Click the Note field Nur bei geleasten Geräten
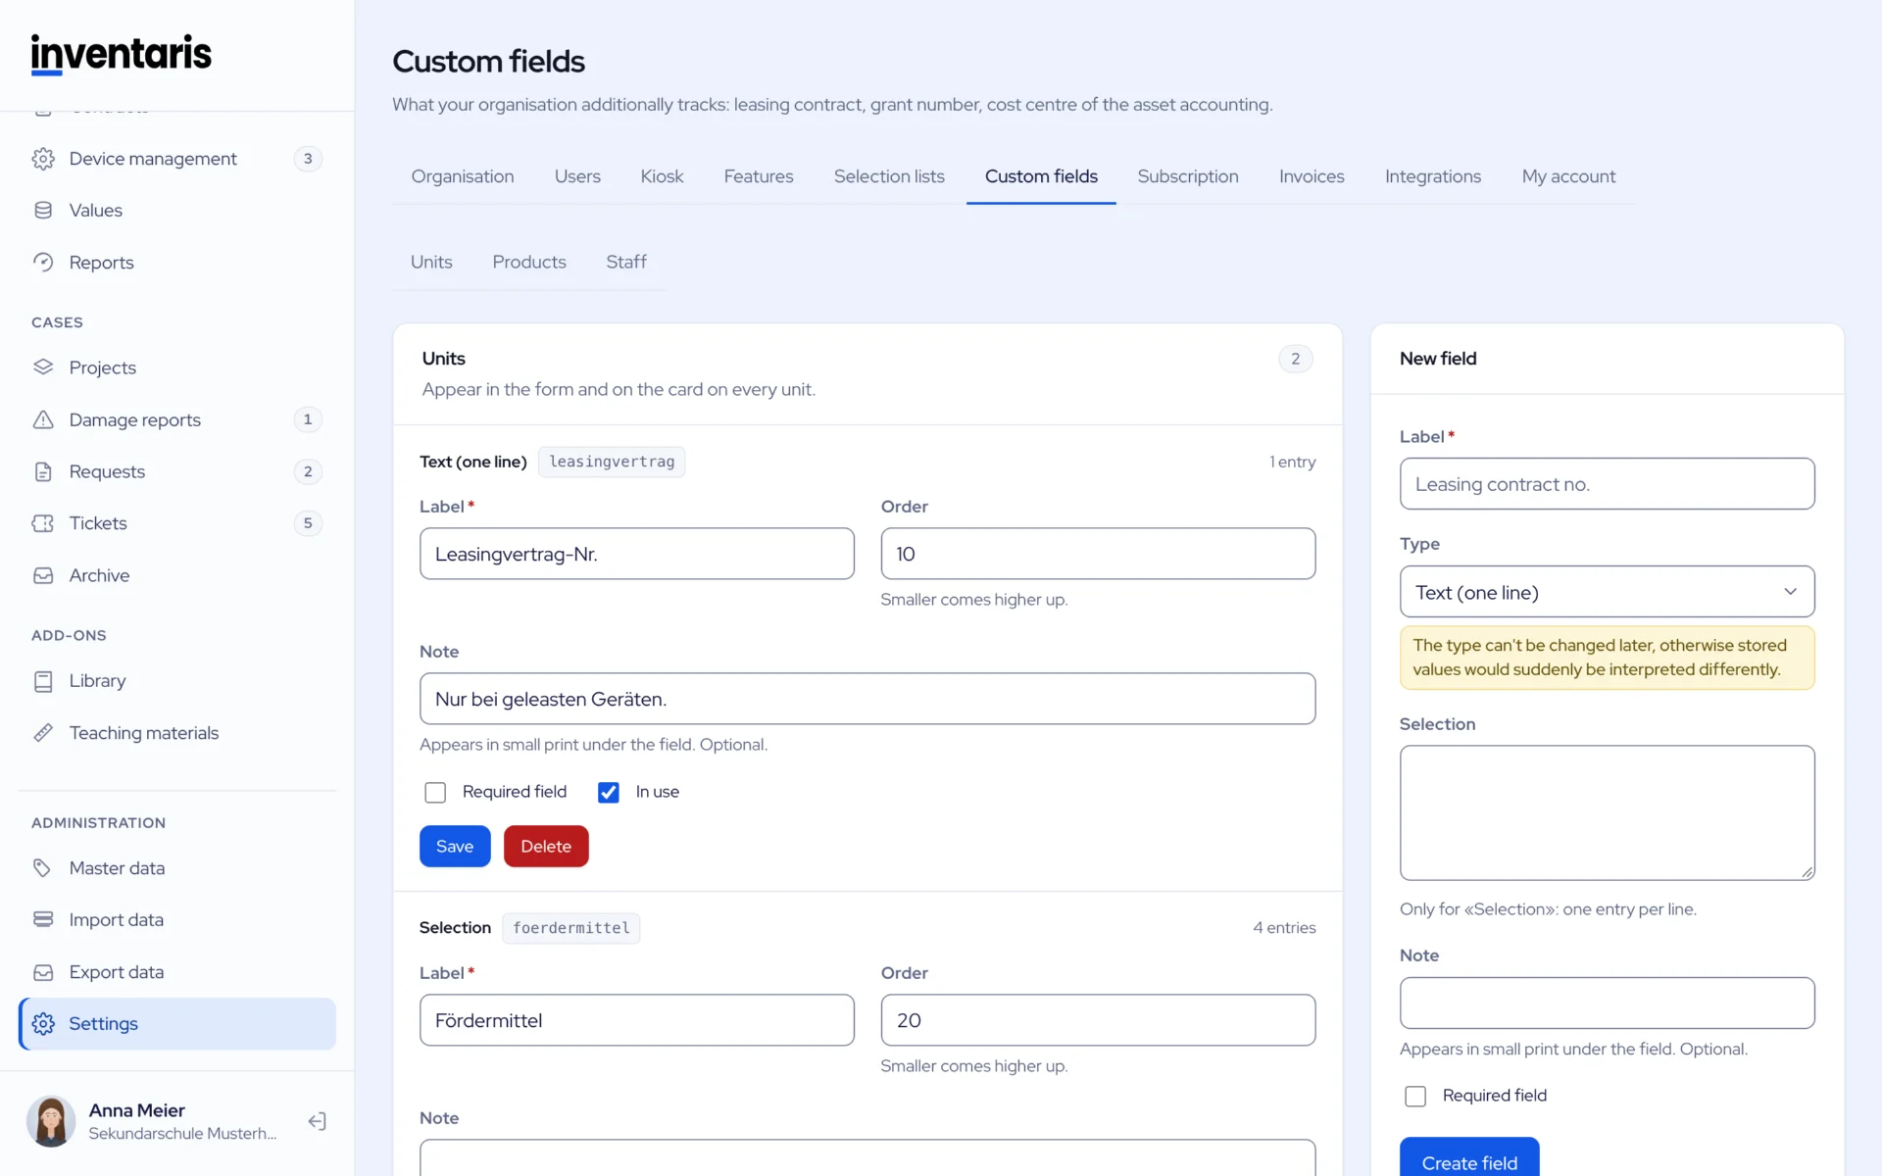1882x1176 pixels. (867, 699)
